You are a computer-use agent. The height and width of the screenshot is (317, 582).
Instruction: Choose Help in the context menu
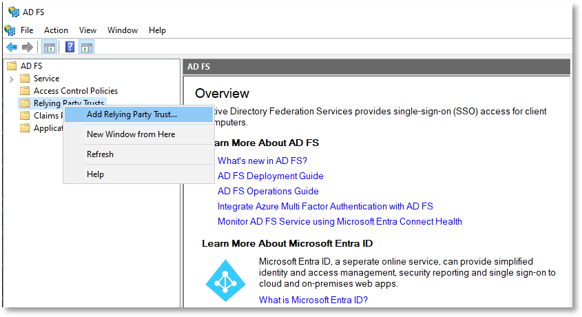[x=139, y=174]
